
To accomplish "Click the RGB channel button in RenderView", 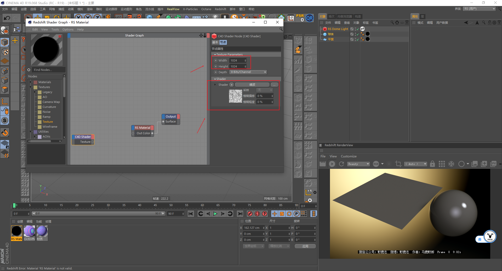I will (x=376, y=164).
